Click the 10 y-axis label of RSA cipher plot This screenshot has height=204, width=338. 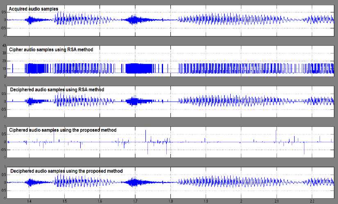[4, 69]
